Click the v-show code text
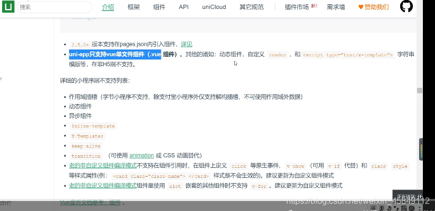Image resolution: width=435 pixels, height=211 pixels. tap(295, 166)
